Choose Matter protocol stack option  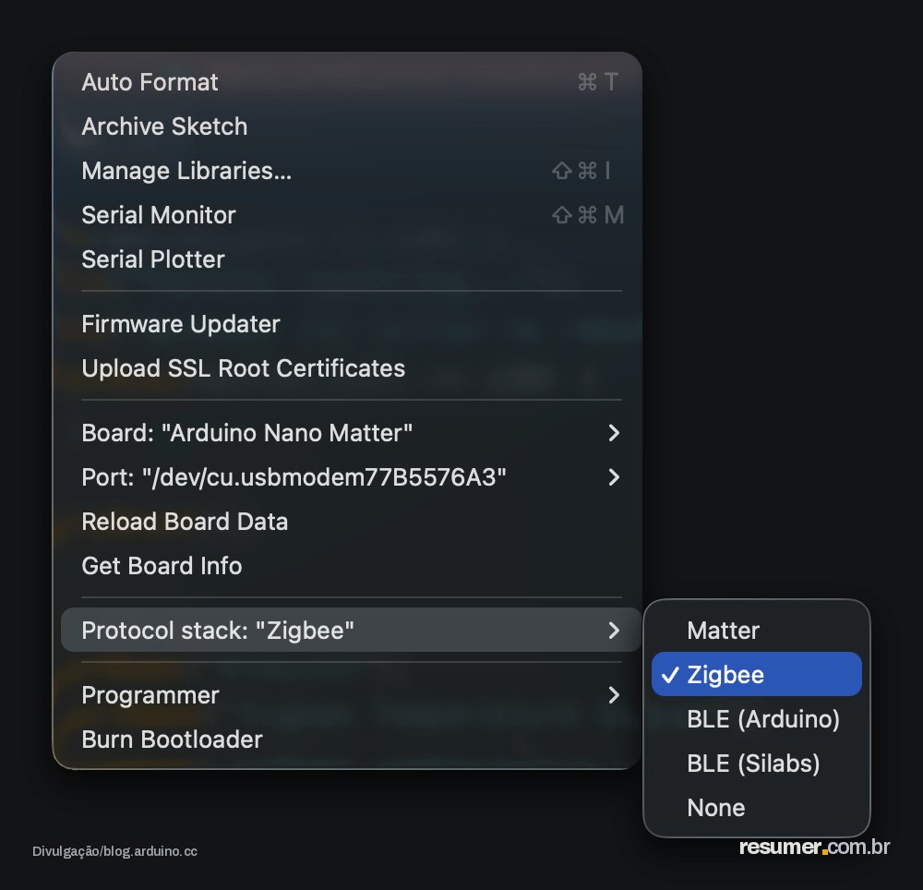coord(757,631)
